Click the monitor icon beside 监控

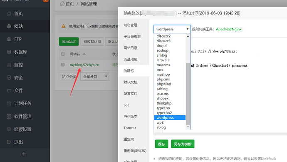point(9,65)
